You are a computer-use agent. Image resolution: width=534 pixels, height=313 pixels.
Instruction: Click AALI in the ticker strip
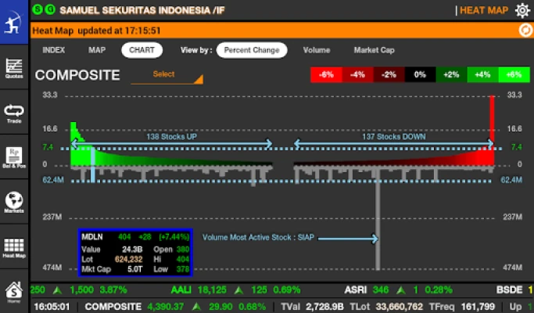point(181,290)
